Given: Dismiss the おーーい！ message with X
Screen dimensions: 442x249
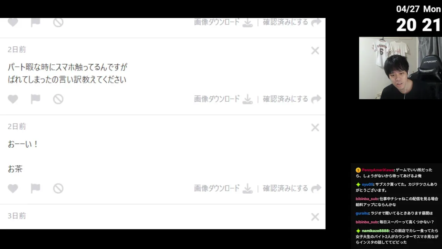Looking at the screenshot, I should click(x=315, y=128).
